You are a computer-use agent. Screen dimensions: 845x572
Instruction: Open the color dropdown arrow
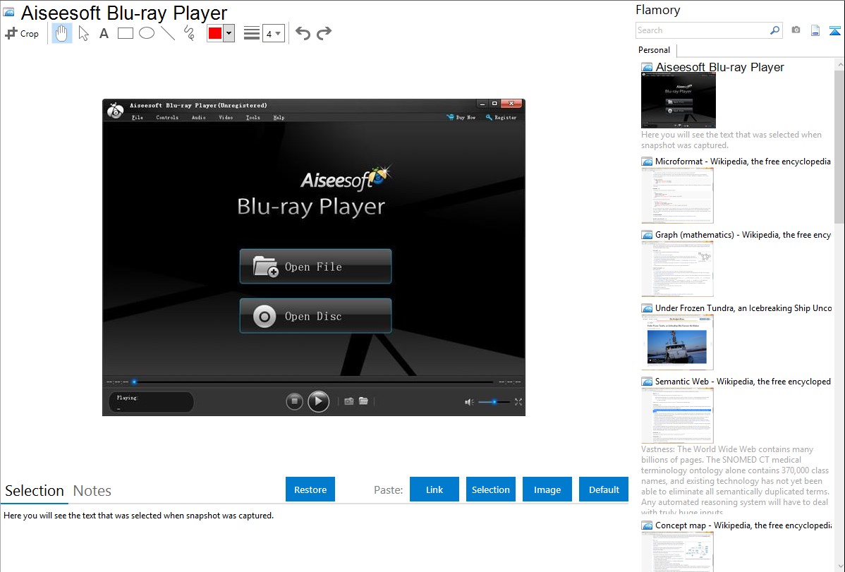[229, 33]
